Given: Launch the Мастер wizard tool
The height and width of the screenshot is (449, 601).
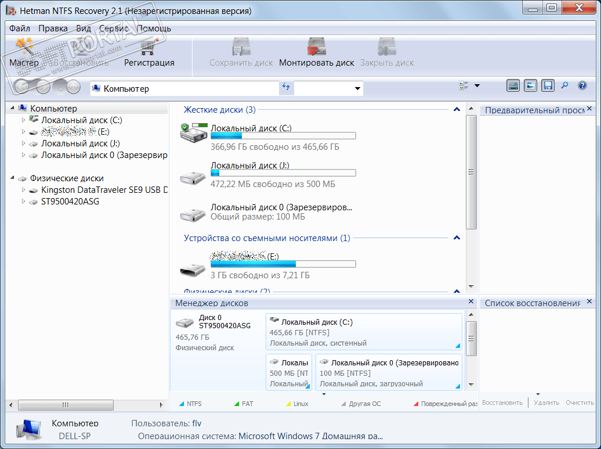Looking at the screenshot, I should coord(24,53).
